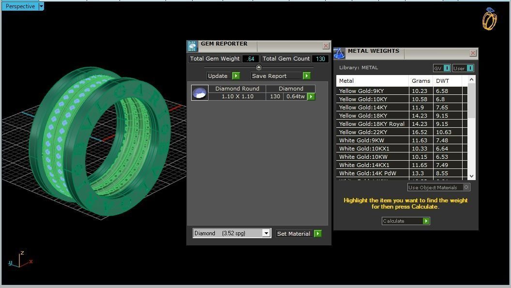
Task: Click the Total Gem Weight .64 value
Action: coord(251,59)
